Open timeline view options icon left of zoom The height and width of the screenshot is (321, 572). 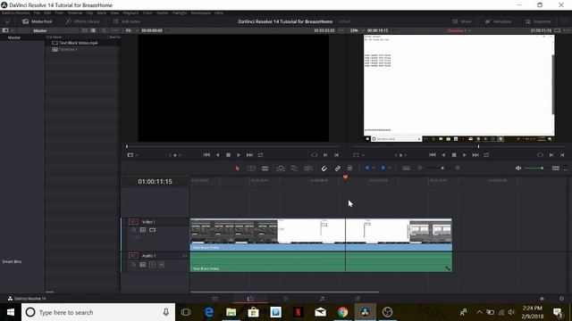(x=406, y=168)
